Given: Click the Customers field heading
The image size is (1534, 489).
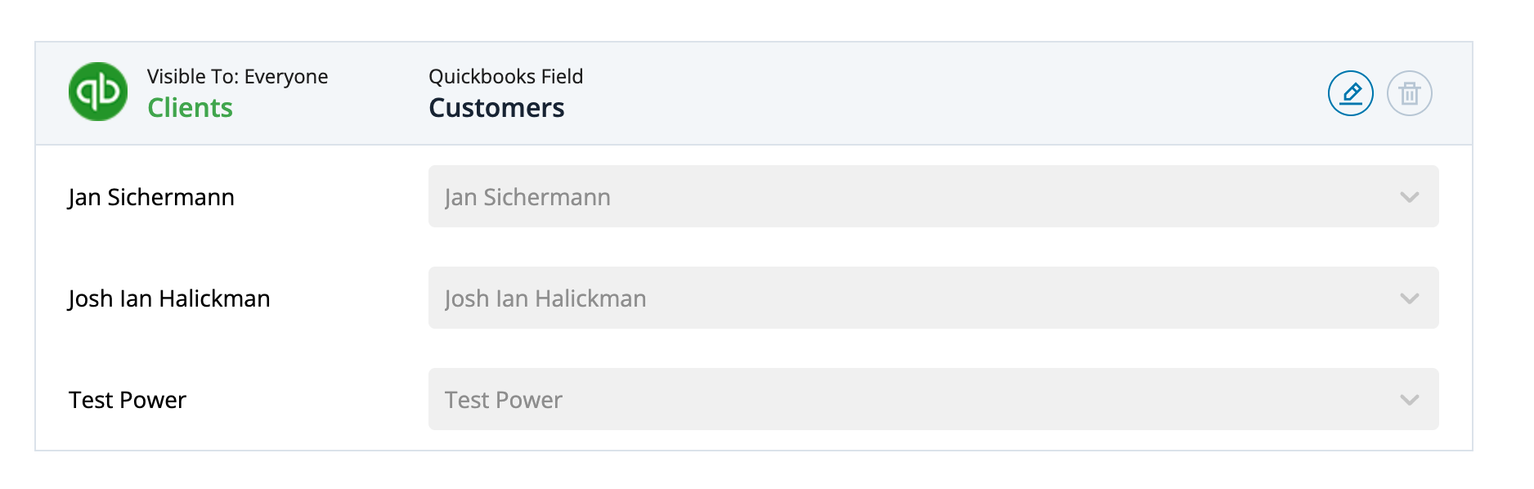Looking at the screenshot, I should click(496, 108).
